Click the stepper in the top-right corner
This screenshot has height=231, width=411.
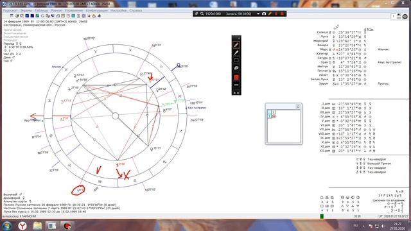[x=399, y=17]
